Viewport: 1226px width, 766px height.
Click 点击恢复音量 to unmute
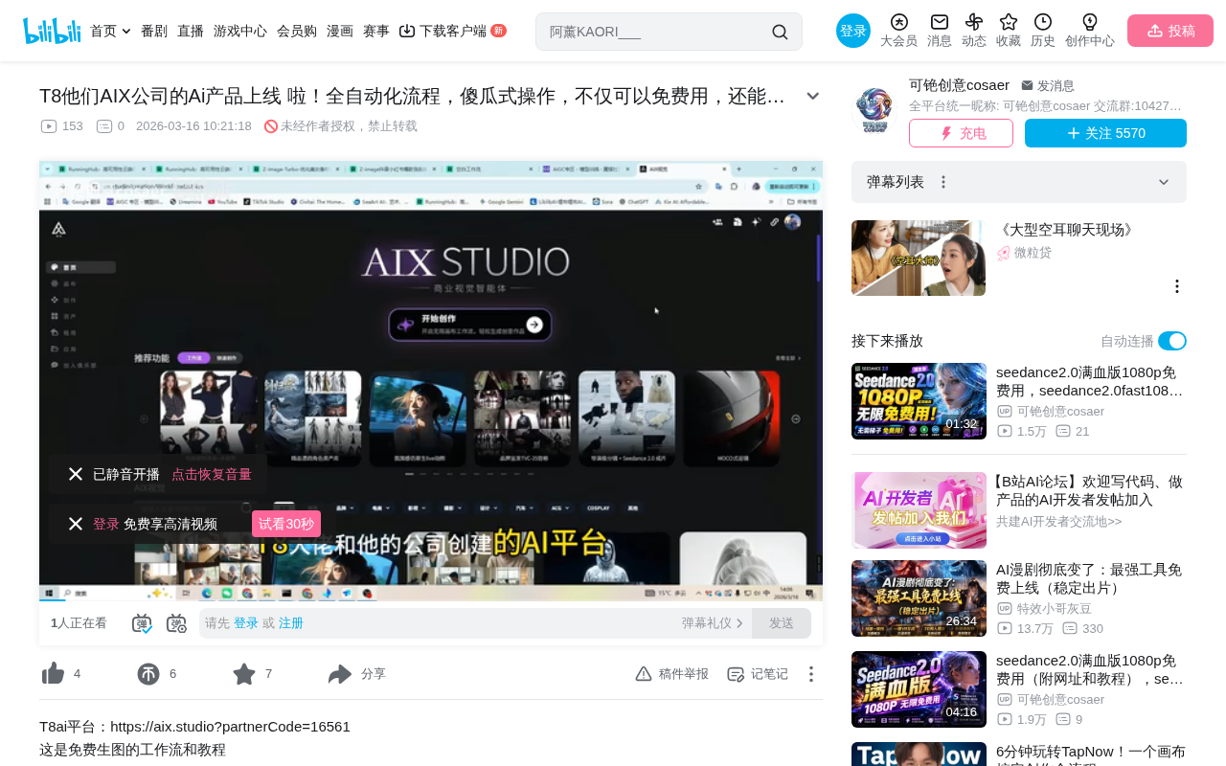click(212, 474)
